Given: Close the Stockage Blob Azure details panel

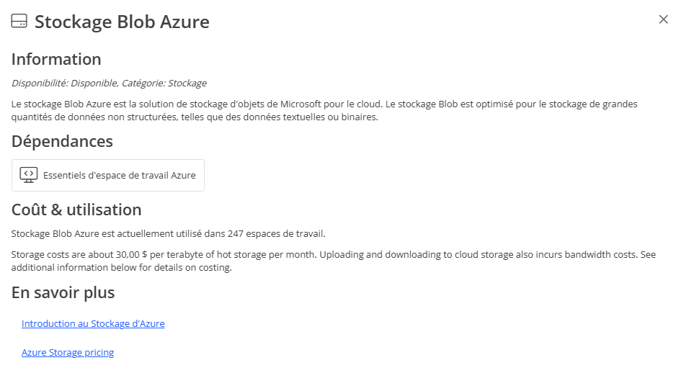Looking at the screenshot, I should (x=663, y=19).
